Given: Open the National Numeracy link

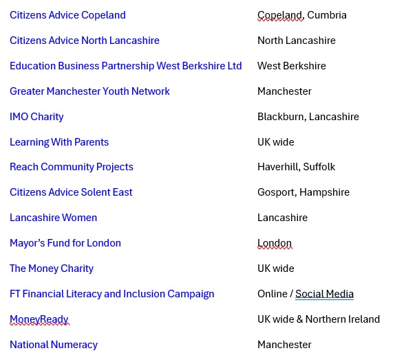Looking at the screenshot, I should [54, 345].
